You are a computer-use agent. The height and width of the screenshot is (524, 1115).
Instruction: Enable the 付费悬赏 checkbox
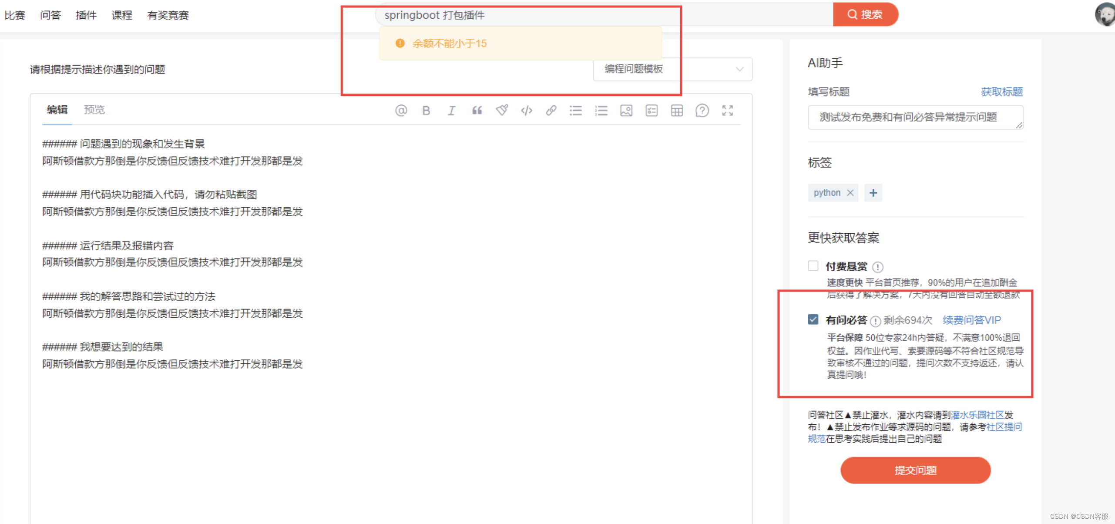[813, 265]
